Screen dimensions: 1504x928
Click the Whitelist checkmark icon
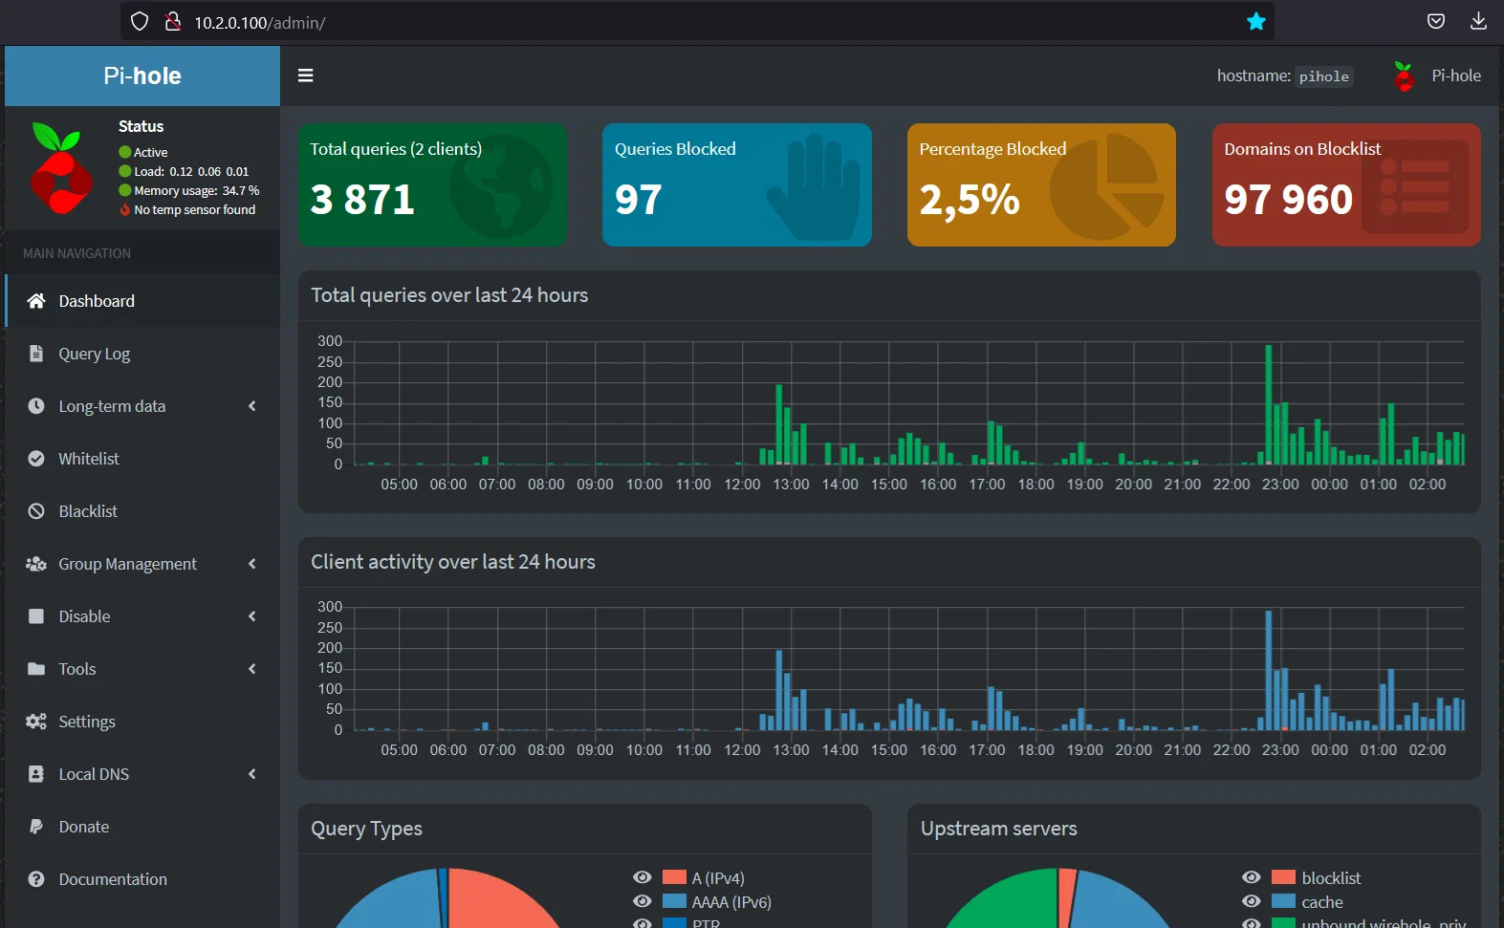tap(36, 459)
